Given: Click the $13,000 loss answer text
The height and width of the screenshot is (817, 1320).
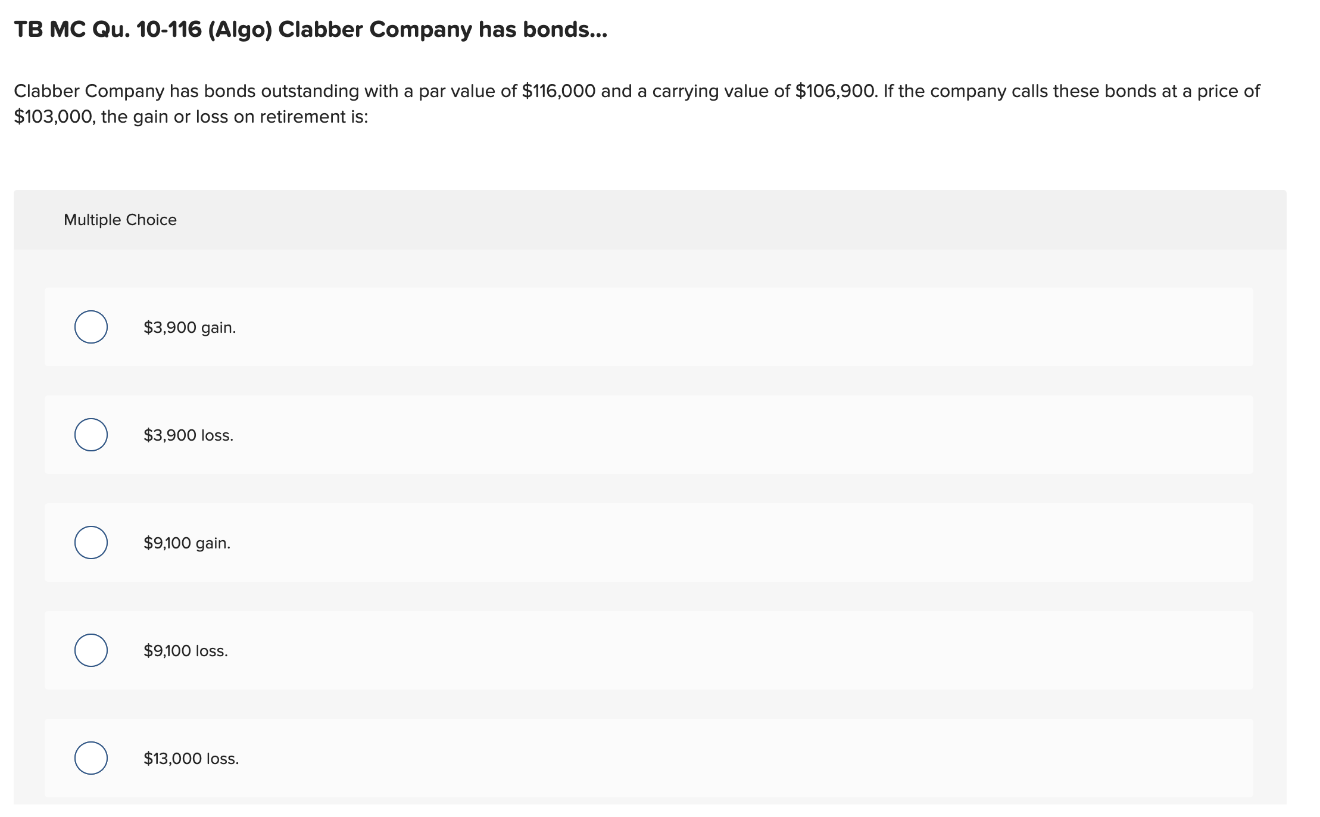Looking at the screenshot, I should click(x=191, y=759).
